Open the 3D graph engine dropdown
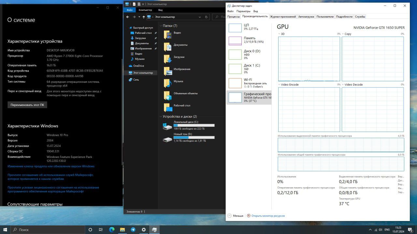Image resolution: width=417 pixels, height=234 pixels. tap(279, 34)
